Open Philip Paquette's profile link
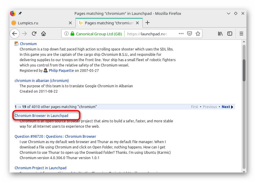The image size is (256, 182). click(61, 70)
